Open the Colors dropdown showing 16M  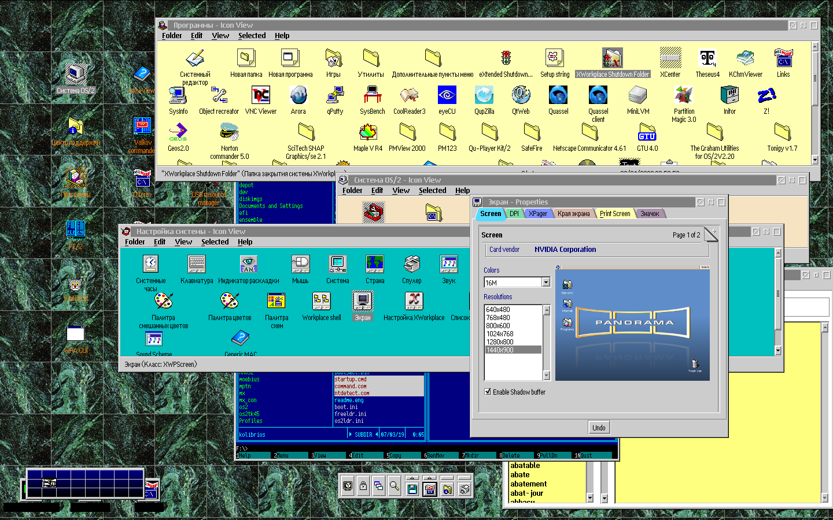click(545, 282)
